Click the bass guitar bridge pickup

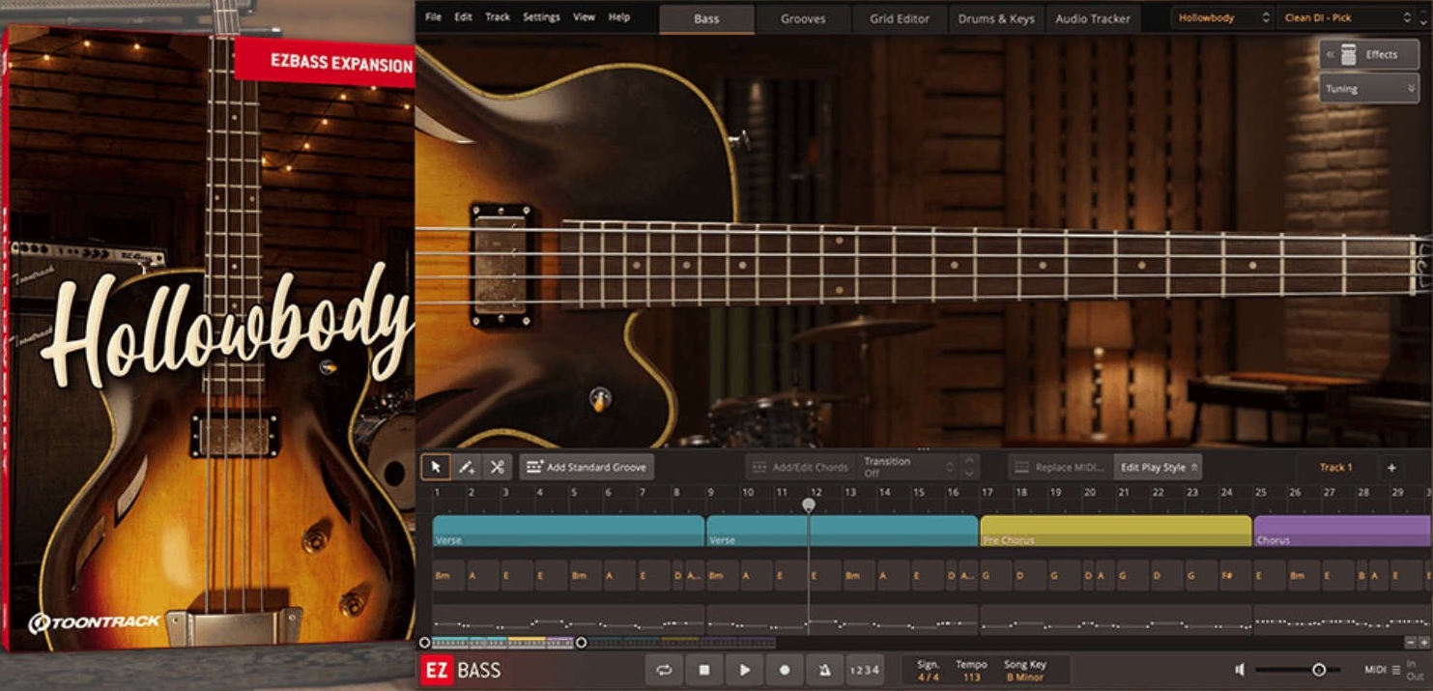click(x=501, y=264)
